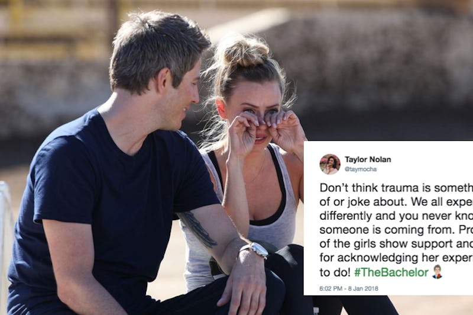The image size is (473, 315).
Task: Select the line "of or joke about"
Action: [396, 202]
